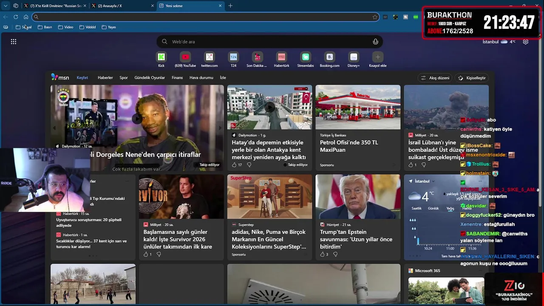544x306 pixels.
Task: Expand the Yayın bookmarks folder
Action: click(108, 27)
